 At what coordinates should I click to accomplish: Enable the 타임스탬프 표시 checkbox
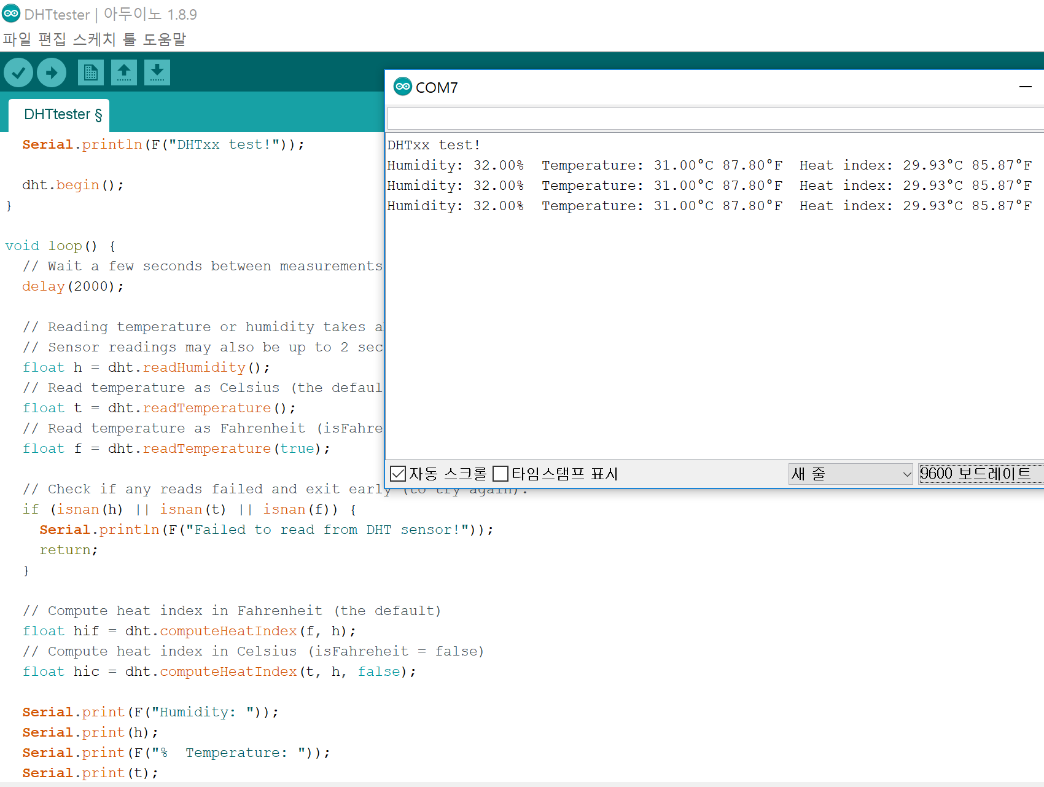pos(501,474)
